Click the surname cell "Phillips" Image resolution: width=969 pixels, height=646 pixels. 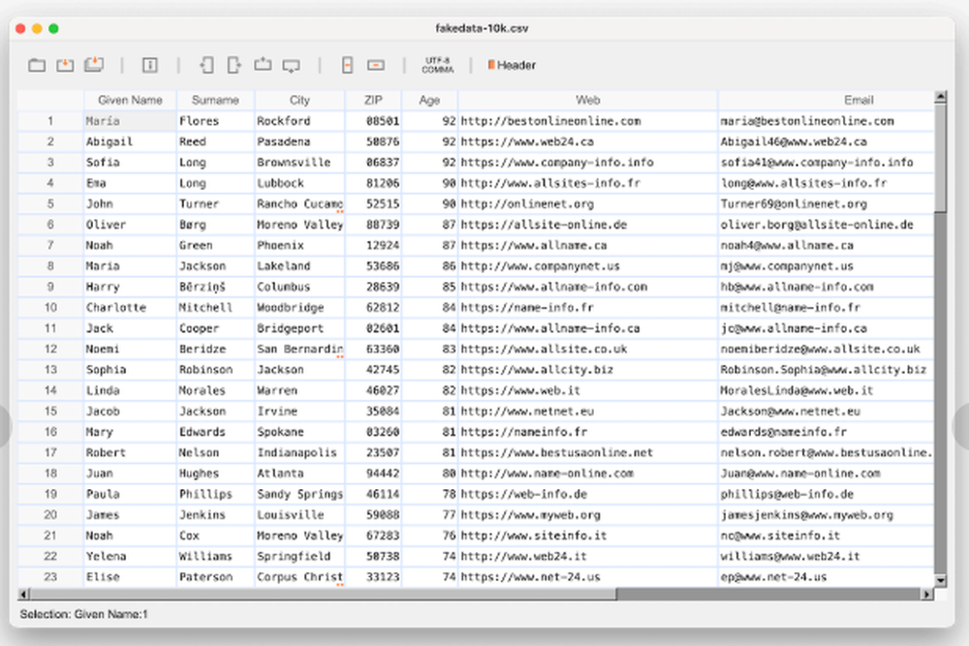pos(215,494)
